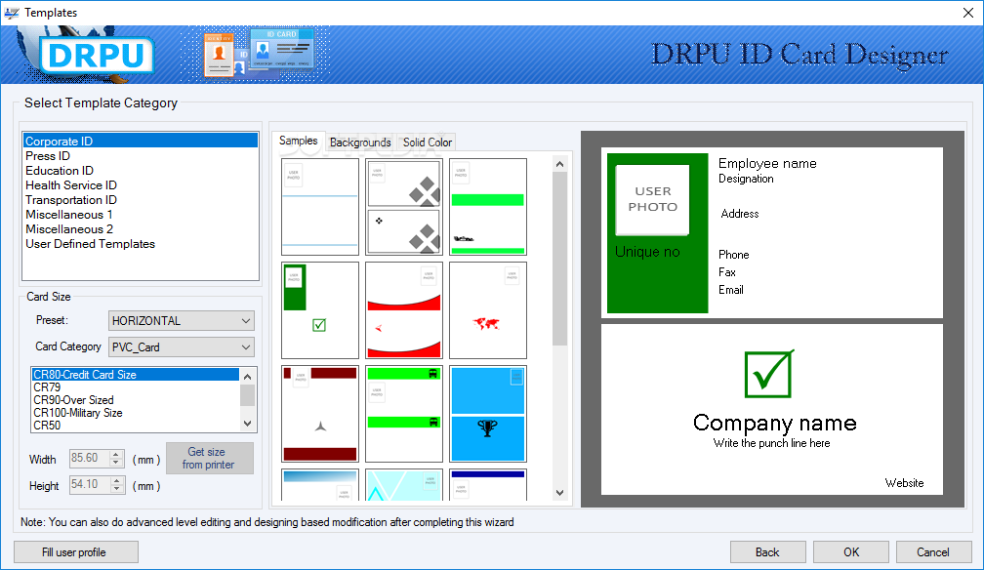Select the Corporate ID category
The image size is (984, 570).
coord(140,141)
